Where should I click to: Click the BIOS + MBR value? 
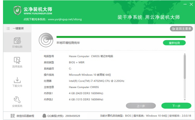coord(76,62)
